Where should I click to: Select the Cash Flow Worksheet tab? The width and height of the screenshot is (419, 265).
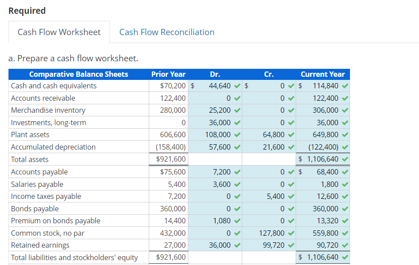[59, 32]
